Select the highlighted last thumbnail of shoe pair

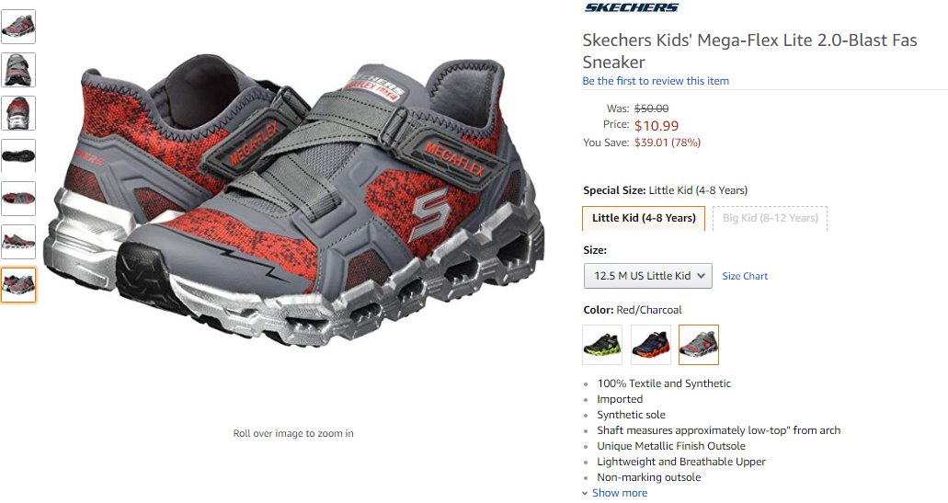point(18,285)
